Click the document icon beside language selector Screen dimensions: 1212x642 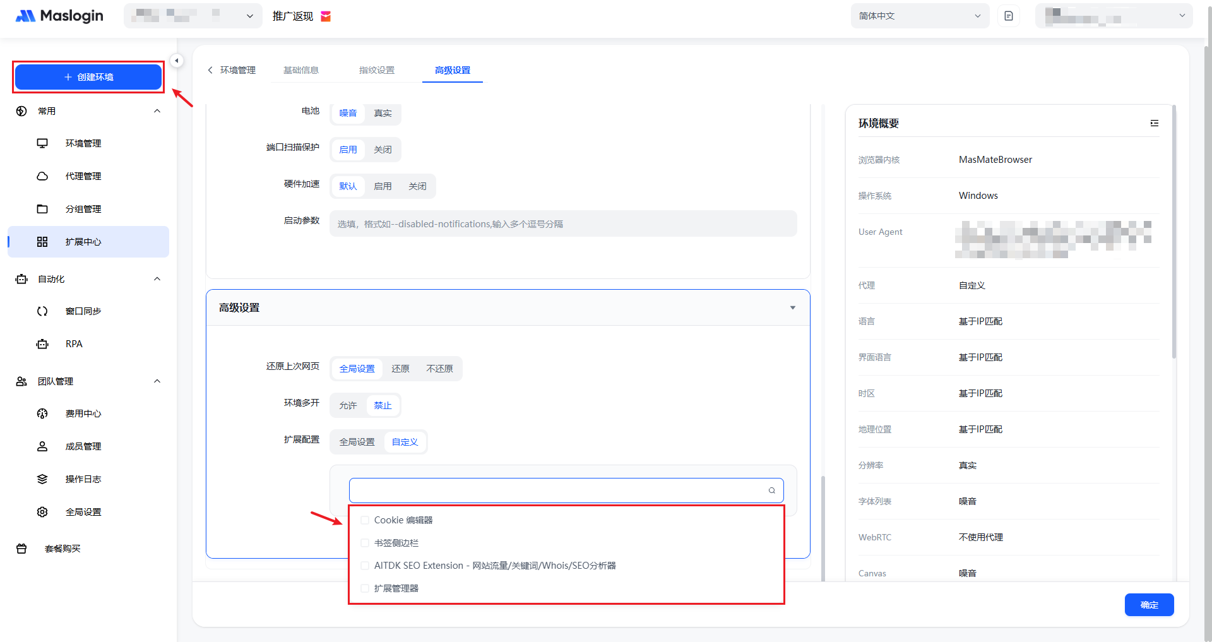(1008, 16)
